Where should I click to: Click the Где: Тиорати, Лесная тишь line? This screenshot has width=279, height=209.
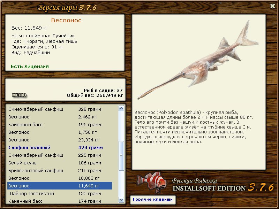(44, 41)
